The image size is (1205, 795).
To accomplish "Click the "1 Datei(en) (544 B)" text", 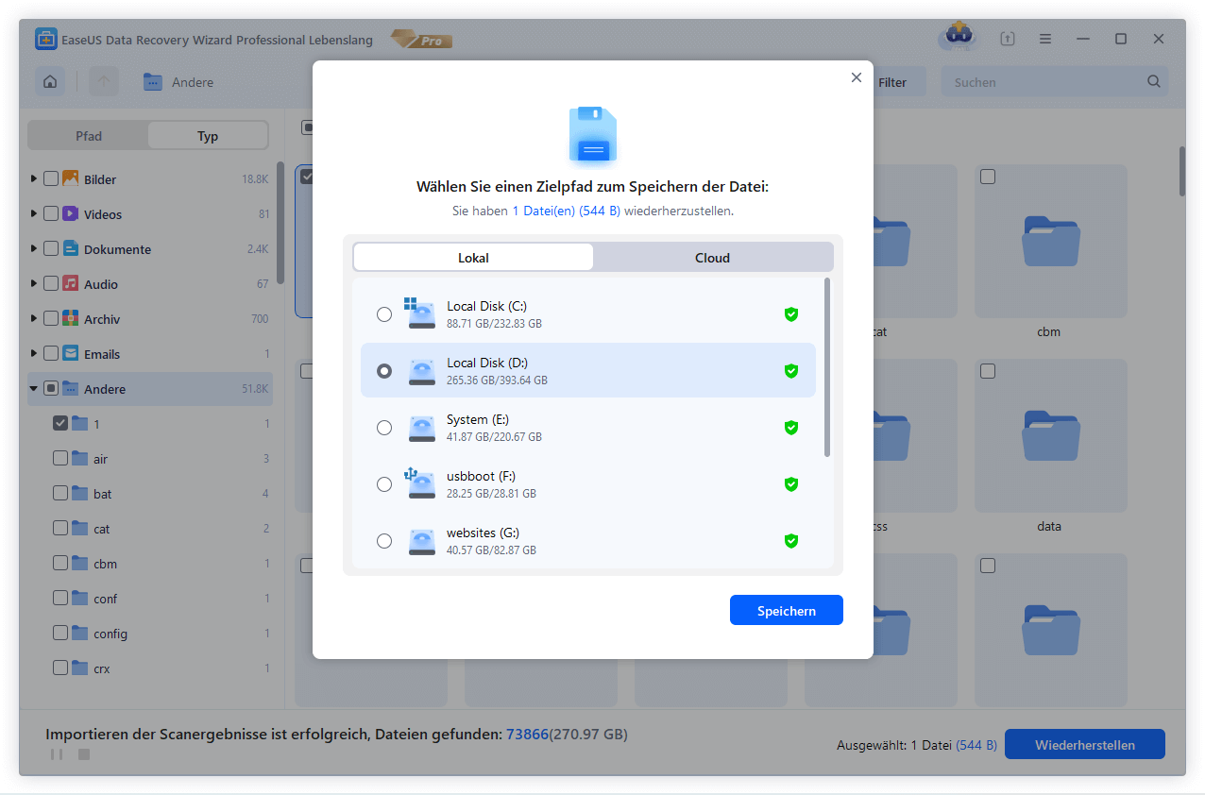I will (x=566, y=211).
